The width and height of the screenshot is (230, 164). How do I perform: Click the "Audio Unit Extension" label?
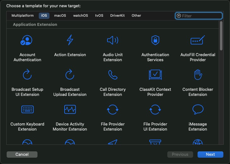(113, 57)
